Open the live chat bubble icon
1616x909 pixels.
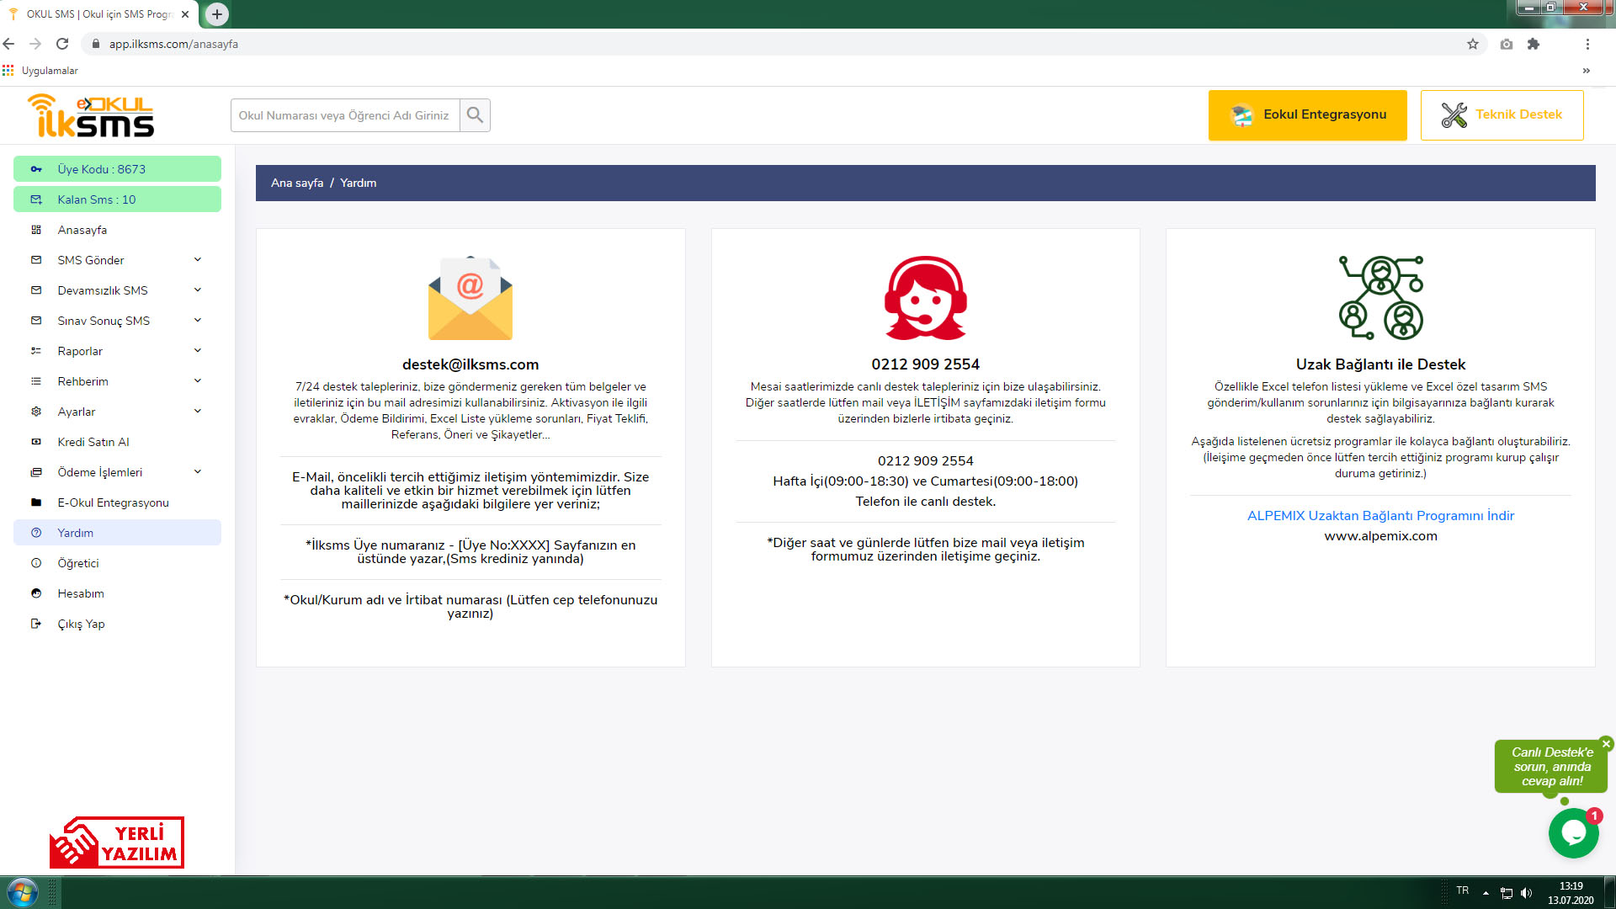pyautogui.click(x=1573, y=833)
